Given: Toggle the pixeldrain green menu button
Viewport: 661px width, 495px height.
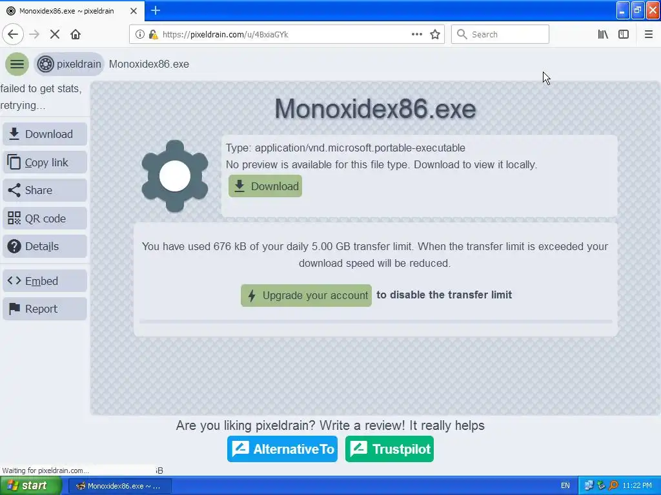Looking at the screenshot, I should [x=17, y=64].
